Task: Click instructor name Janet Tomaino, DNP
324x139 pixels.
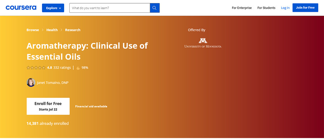Action: (x=53, y=83)
